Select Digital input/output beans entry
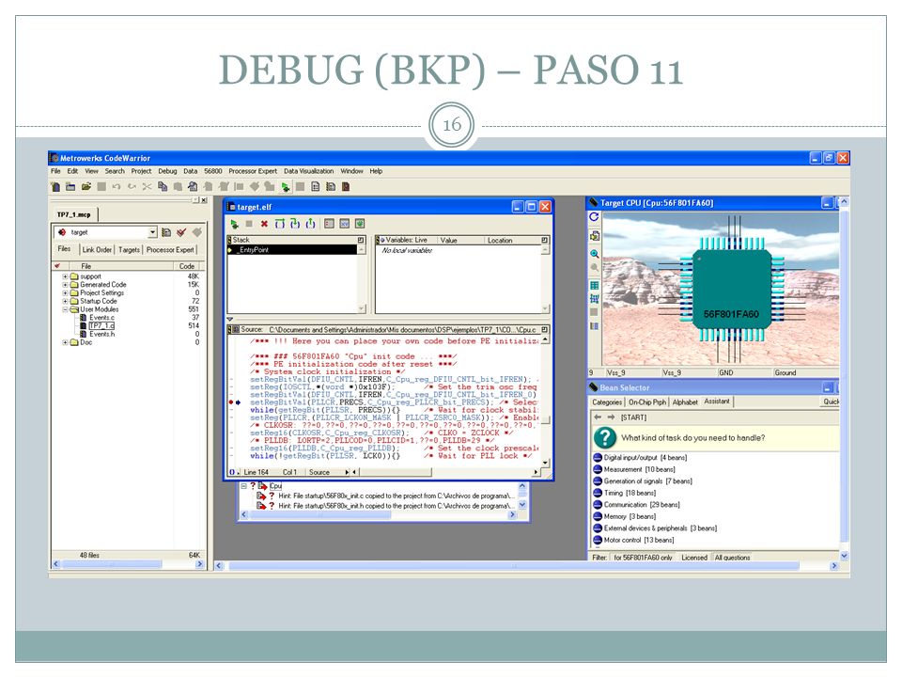 tap(645, 458)
